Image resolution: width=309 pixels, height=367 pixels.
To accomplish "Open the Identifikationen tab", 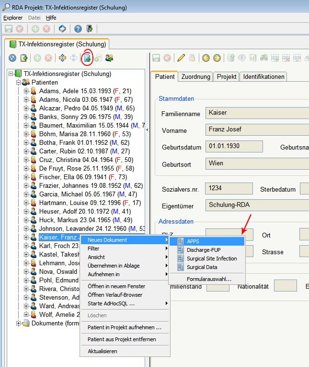I will click(263, 76).
